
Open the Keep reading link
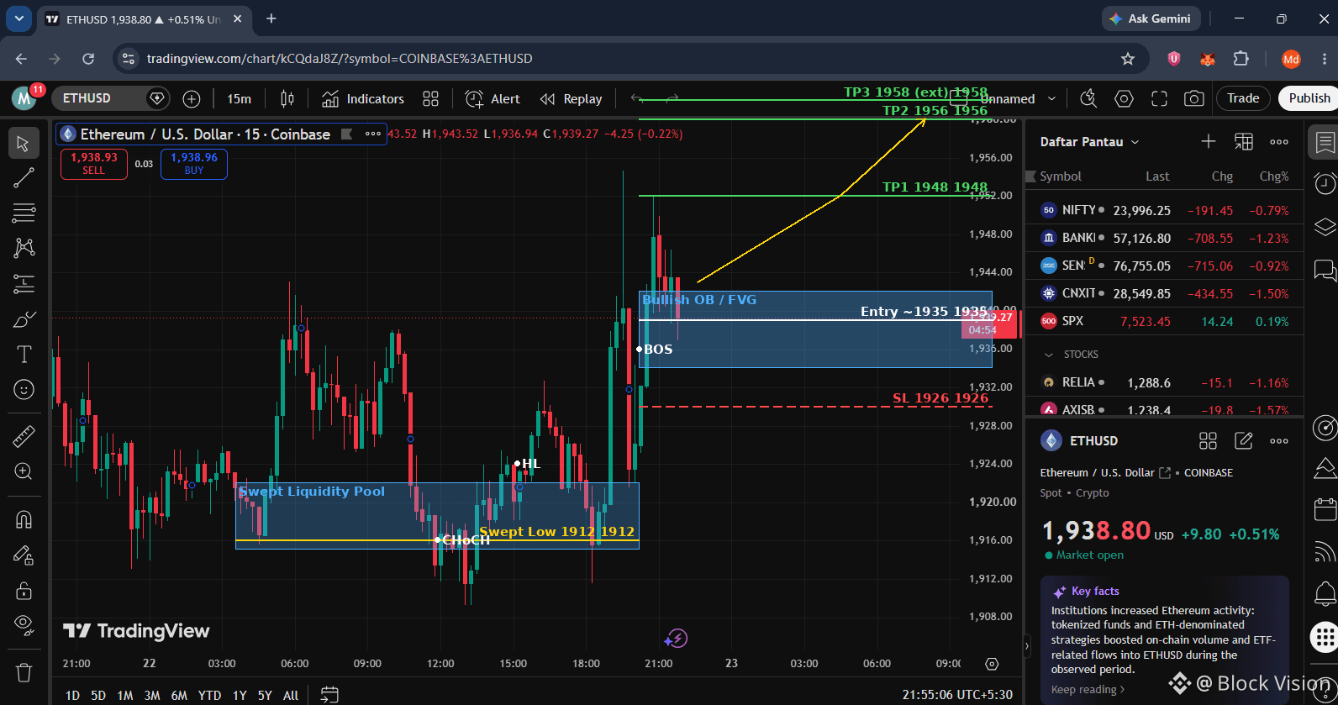pyautogui.click(x=1088, y=690)
